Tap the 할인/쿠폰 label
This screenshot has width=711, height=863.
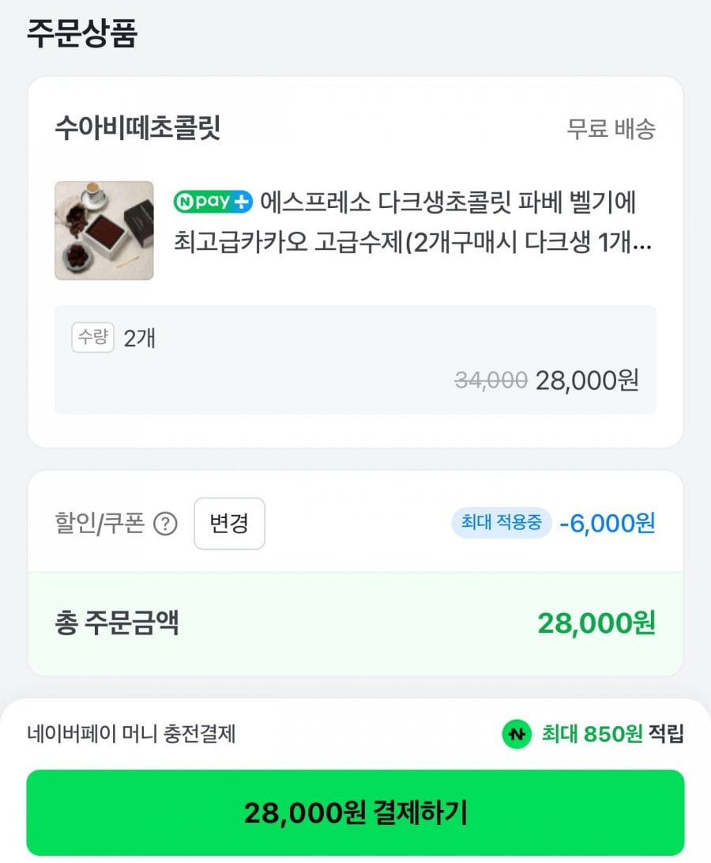(100, 524)
